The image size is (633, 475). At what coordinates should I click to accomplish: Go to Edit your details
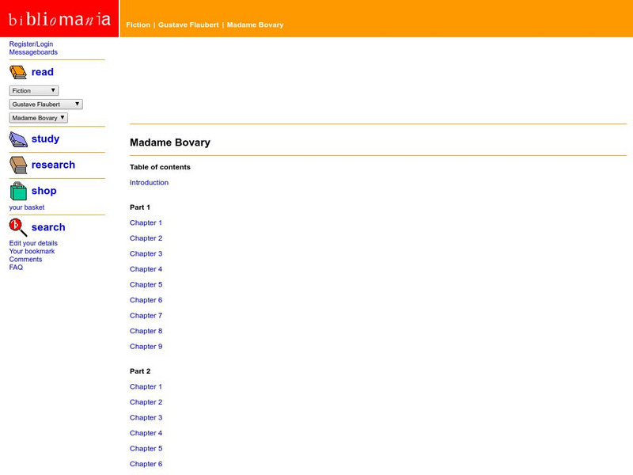coord(33,243)
